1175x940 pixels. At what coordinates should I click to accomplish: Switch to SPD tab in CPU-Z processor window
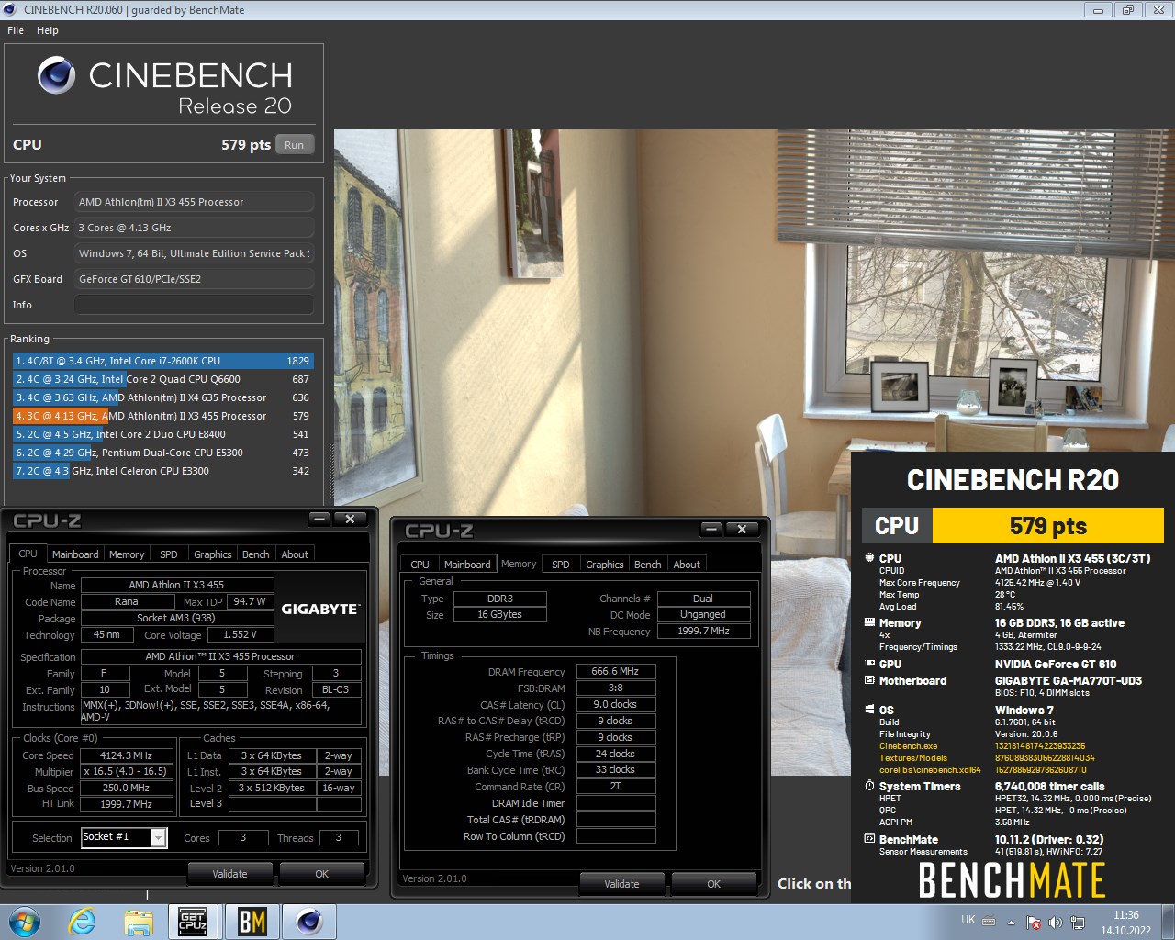[169, 554]
